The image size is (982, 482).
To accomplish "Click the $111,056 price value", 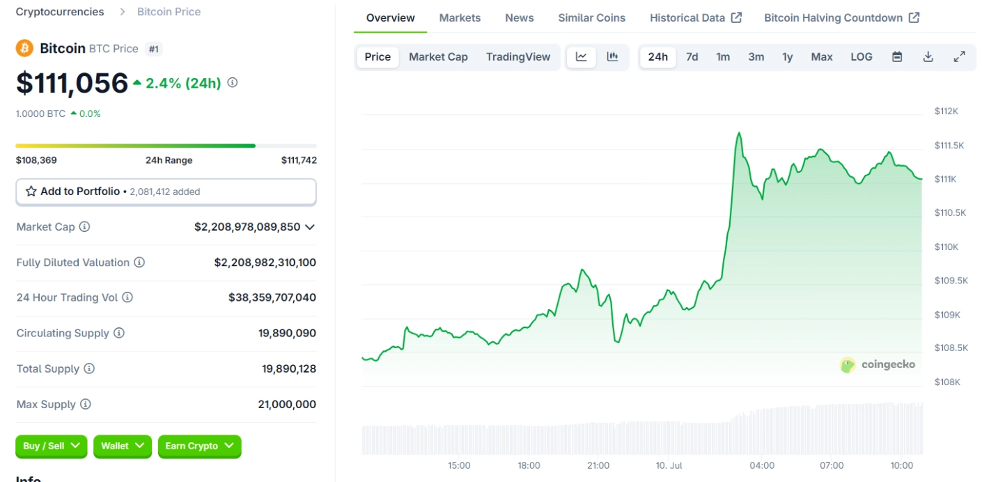I will (72, 83).
